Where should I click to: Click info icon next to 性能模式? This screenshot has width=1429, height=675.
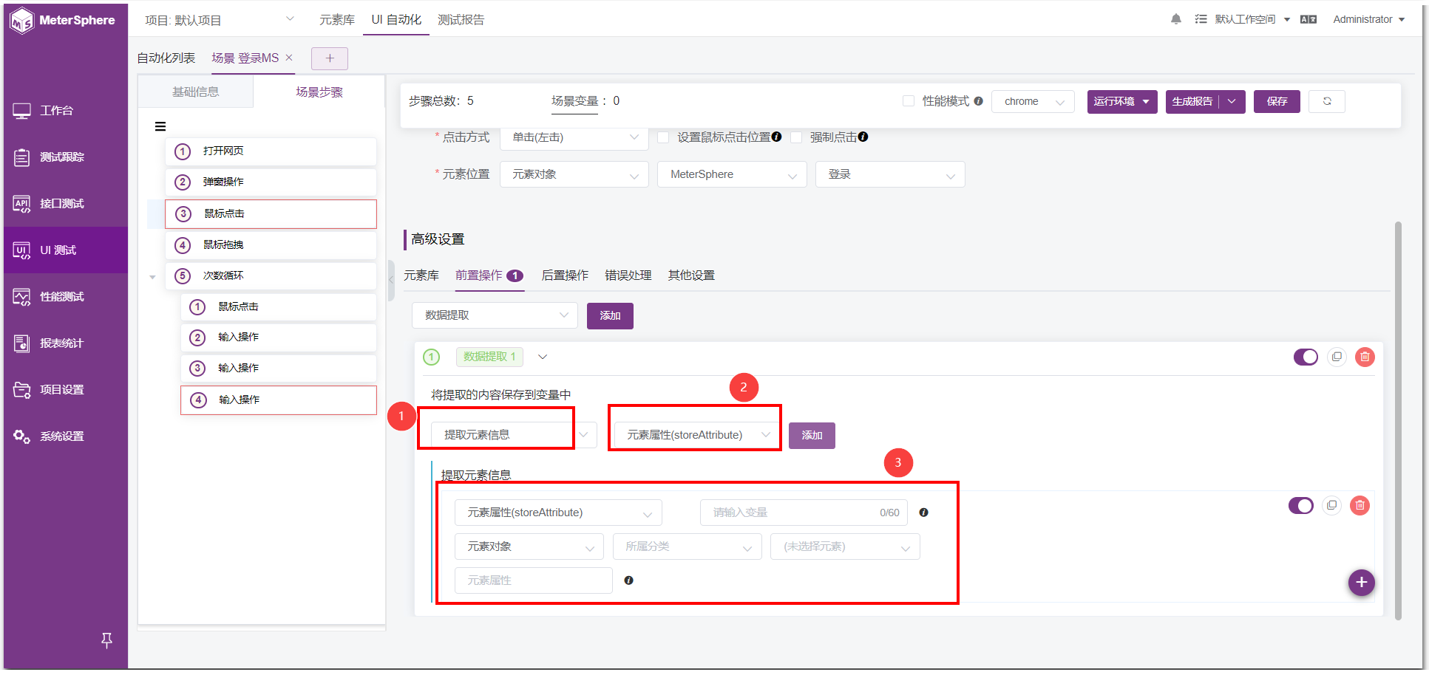pyautogui.click(x=978, y=101)
